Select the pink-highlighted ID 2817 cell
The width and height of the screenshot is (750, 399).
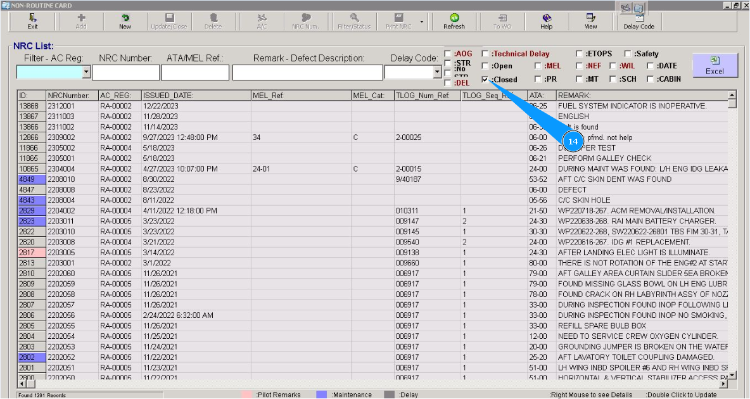32,253
